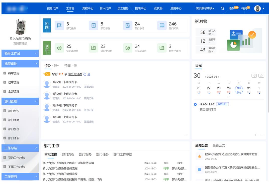
Task: Open the 部门总结 edit icon
Action: 128,25
